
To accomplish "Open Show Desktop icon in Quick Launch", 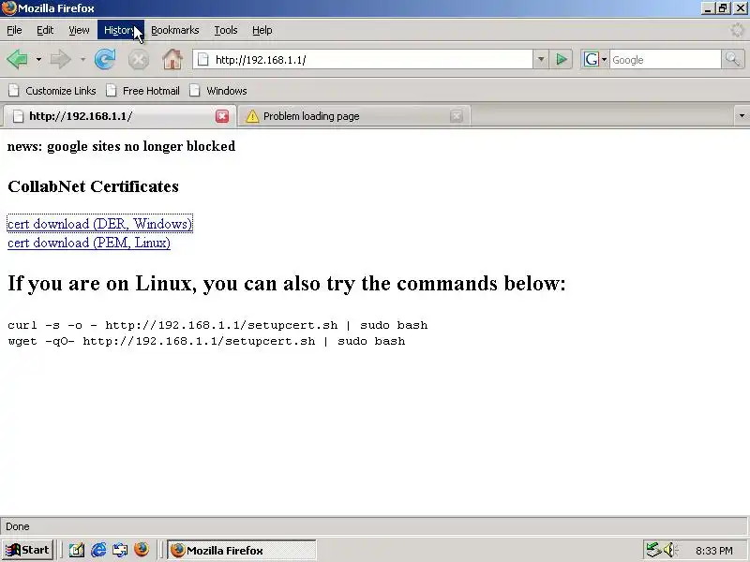I will pyautogui.click(x=77, y=550).
